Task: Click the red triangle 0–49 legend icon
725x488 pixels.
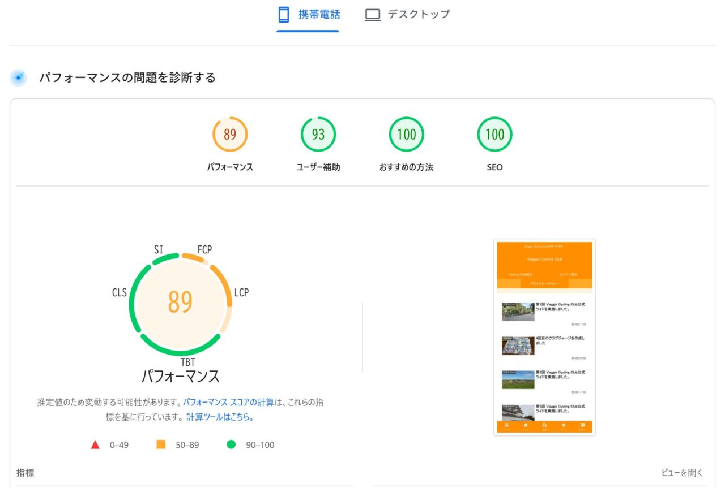Action: [95, 445]
